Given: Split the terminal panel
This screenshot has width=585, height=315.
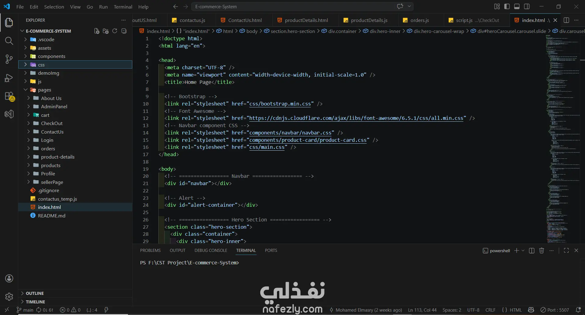Looking at the screenshot, I should tap(532, 251).
